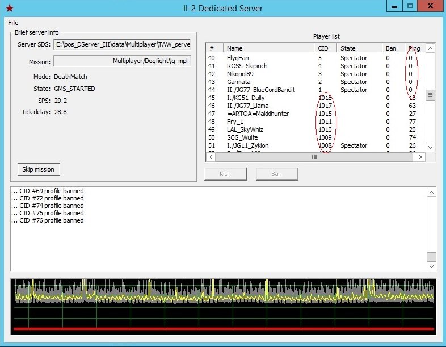Click the Ban button below player list
The height and width of the screenshot is (347, 446).
pyautogui.click(x=276, y=173)
